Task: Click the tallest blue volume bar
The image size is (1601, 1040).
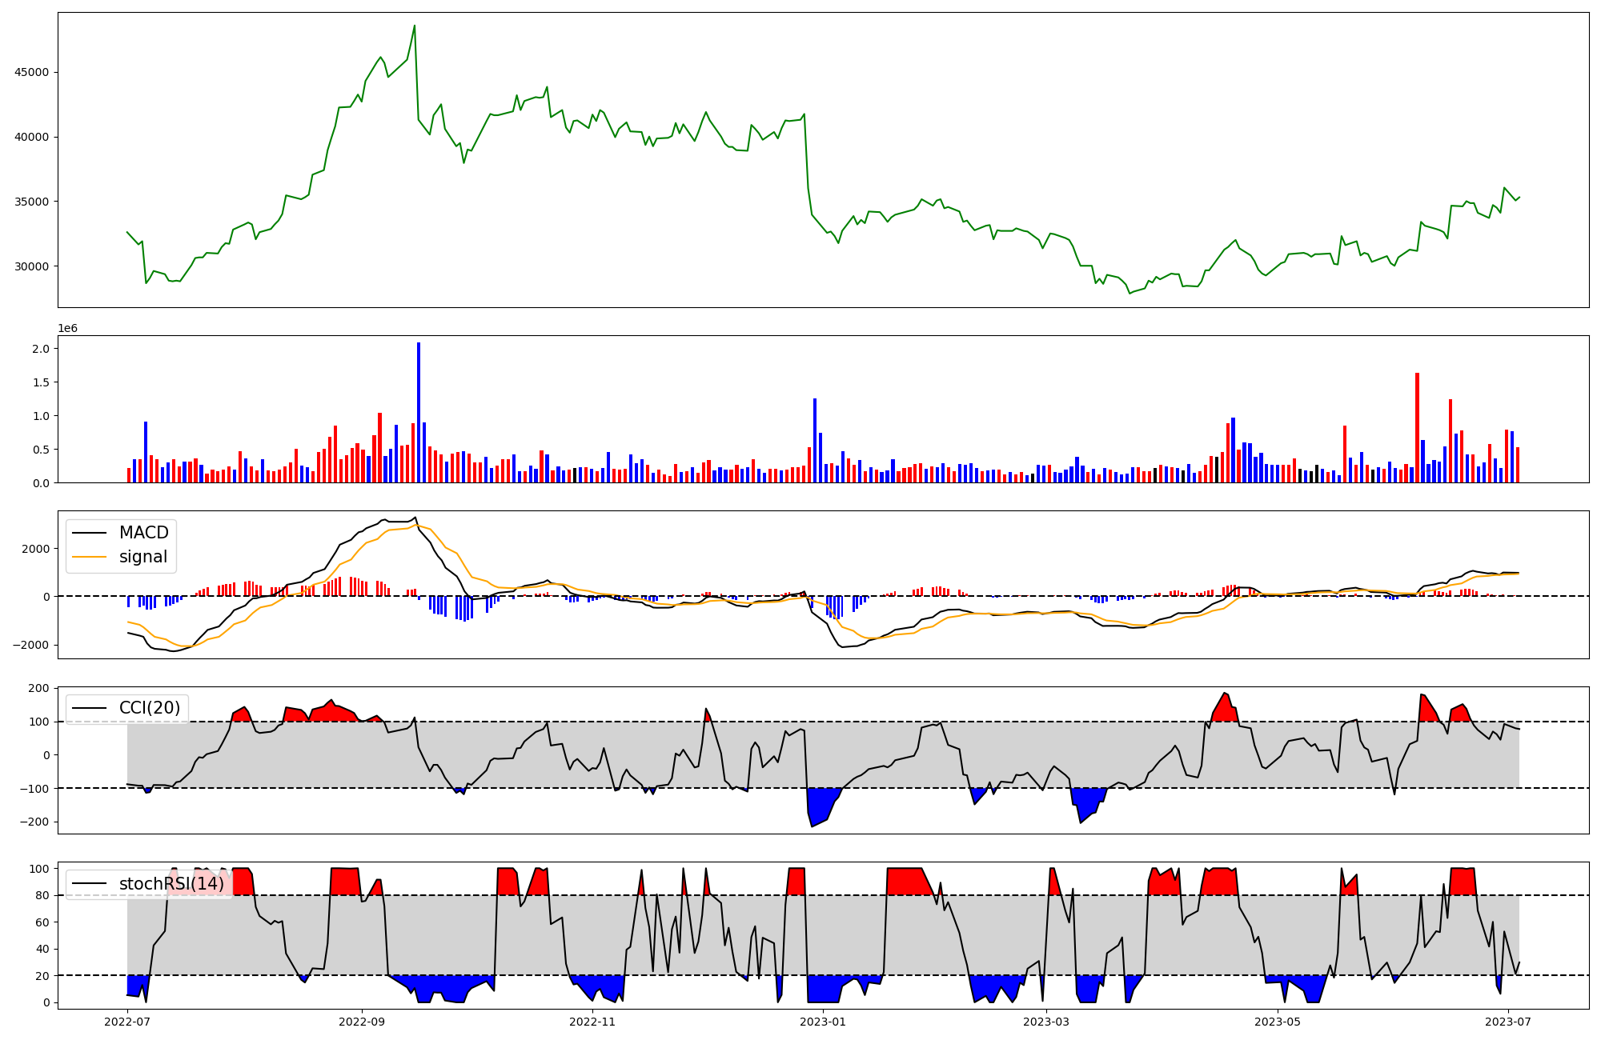Action: click(x=419, y=412)
